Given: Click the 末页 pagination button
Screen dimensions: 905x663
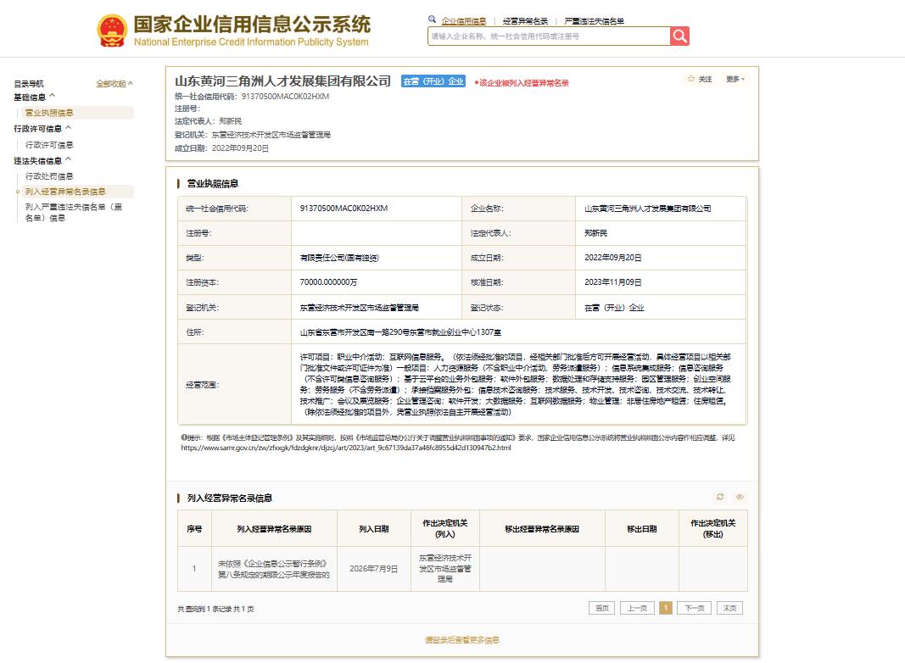Looking at the screenshot, I should [729, 608].
